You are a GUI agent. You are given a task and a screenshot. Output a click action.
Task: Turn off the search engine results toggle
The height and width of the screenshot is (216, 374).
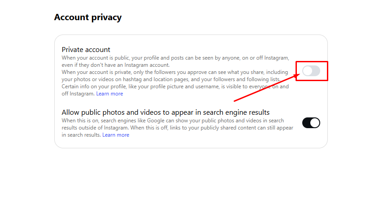pos(311,123)
